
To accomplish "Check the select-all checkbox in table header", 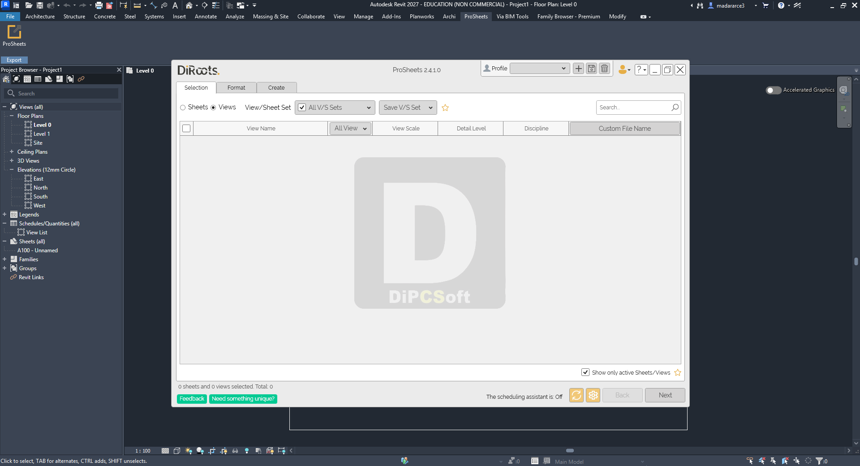I will pyautogui.click(x=186, y=129).
